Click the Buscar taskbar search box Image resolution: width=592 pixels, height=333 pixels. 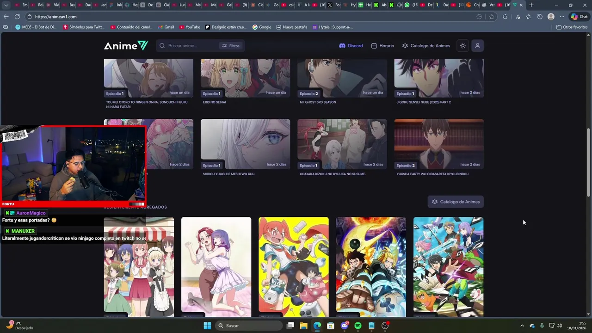pyautogui.click(x=249, y=326)
